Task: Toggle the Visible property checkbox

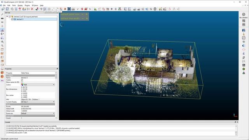Action: [x=22, y=80]
